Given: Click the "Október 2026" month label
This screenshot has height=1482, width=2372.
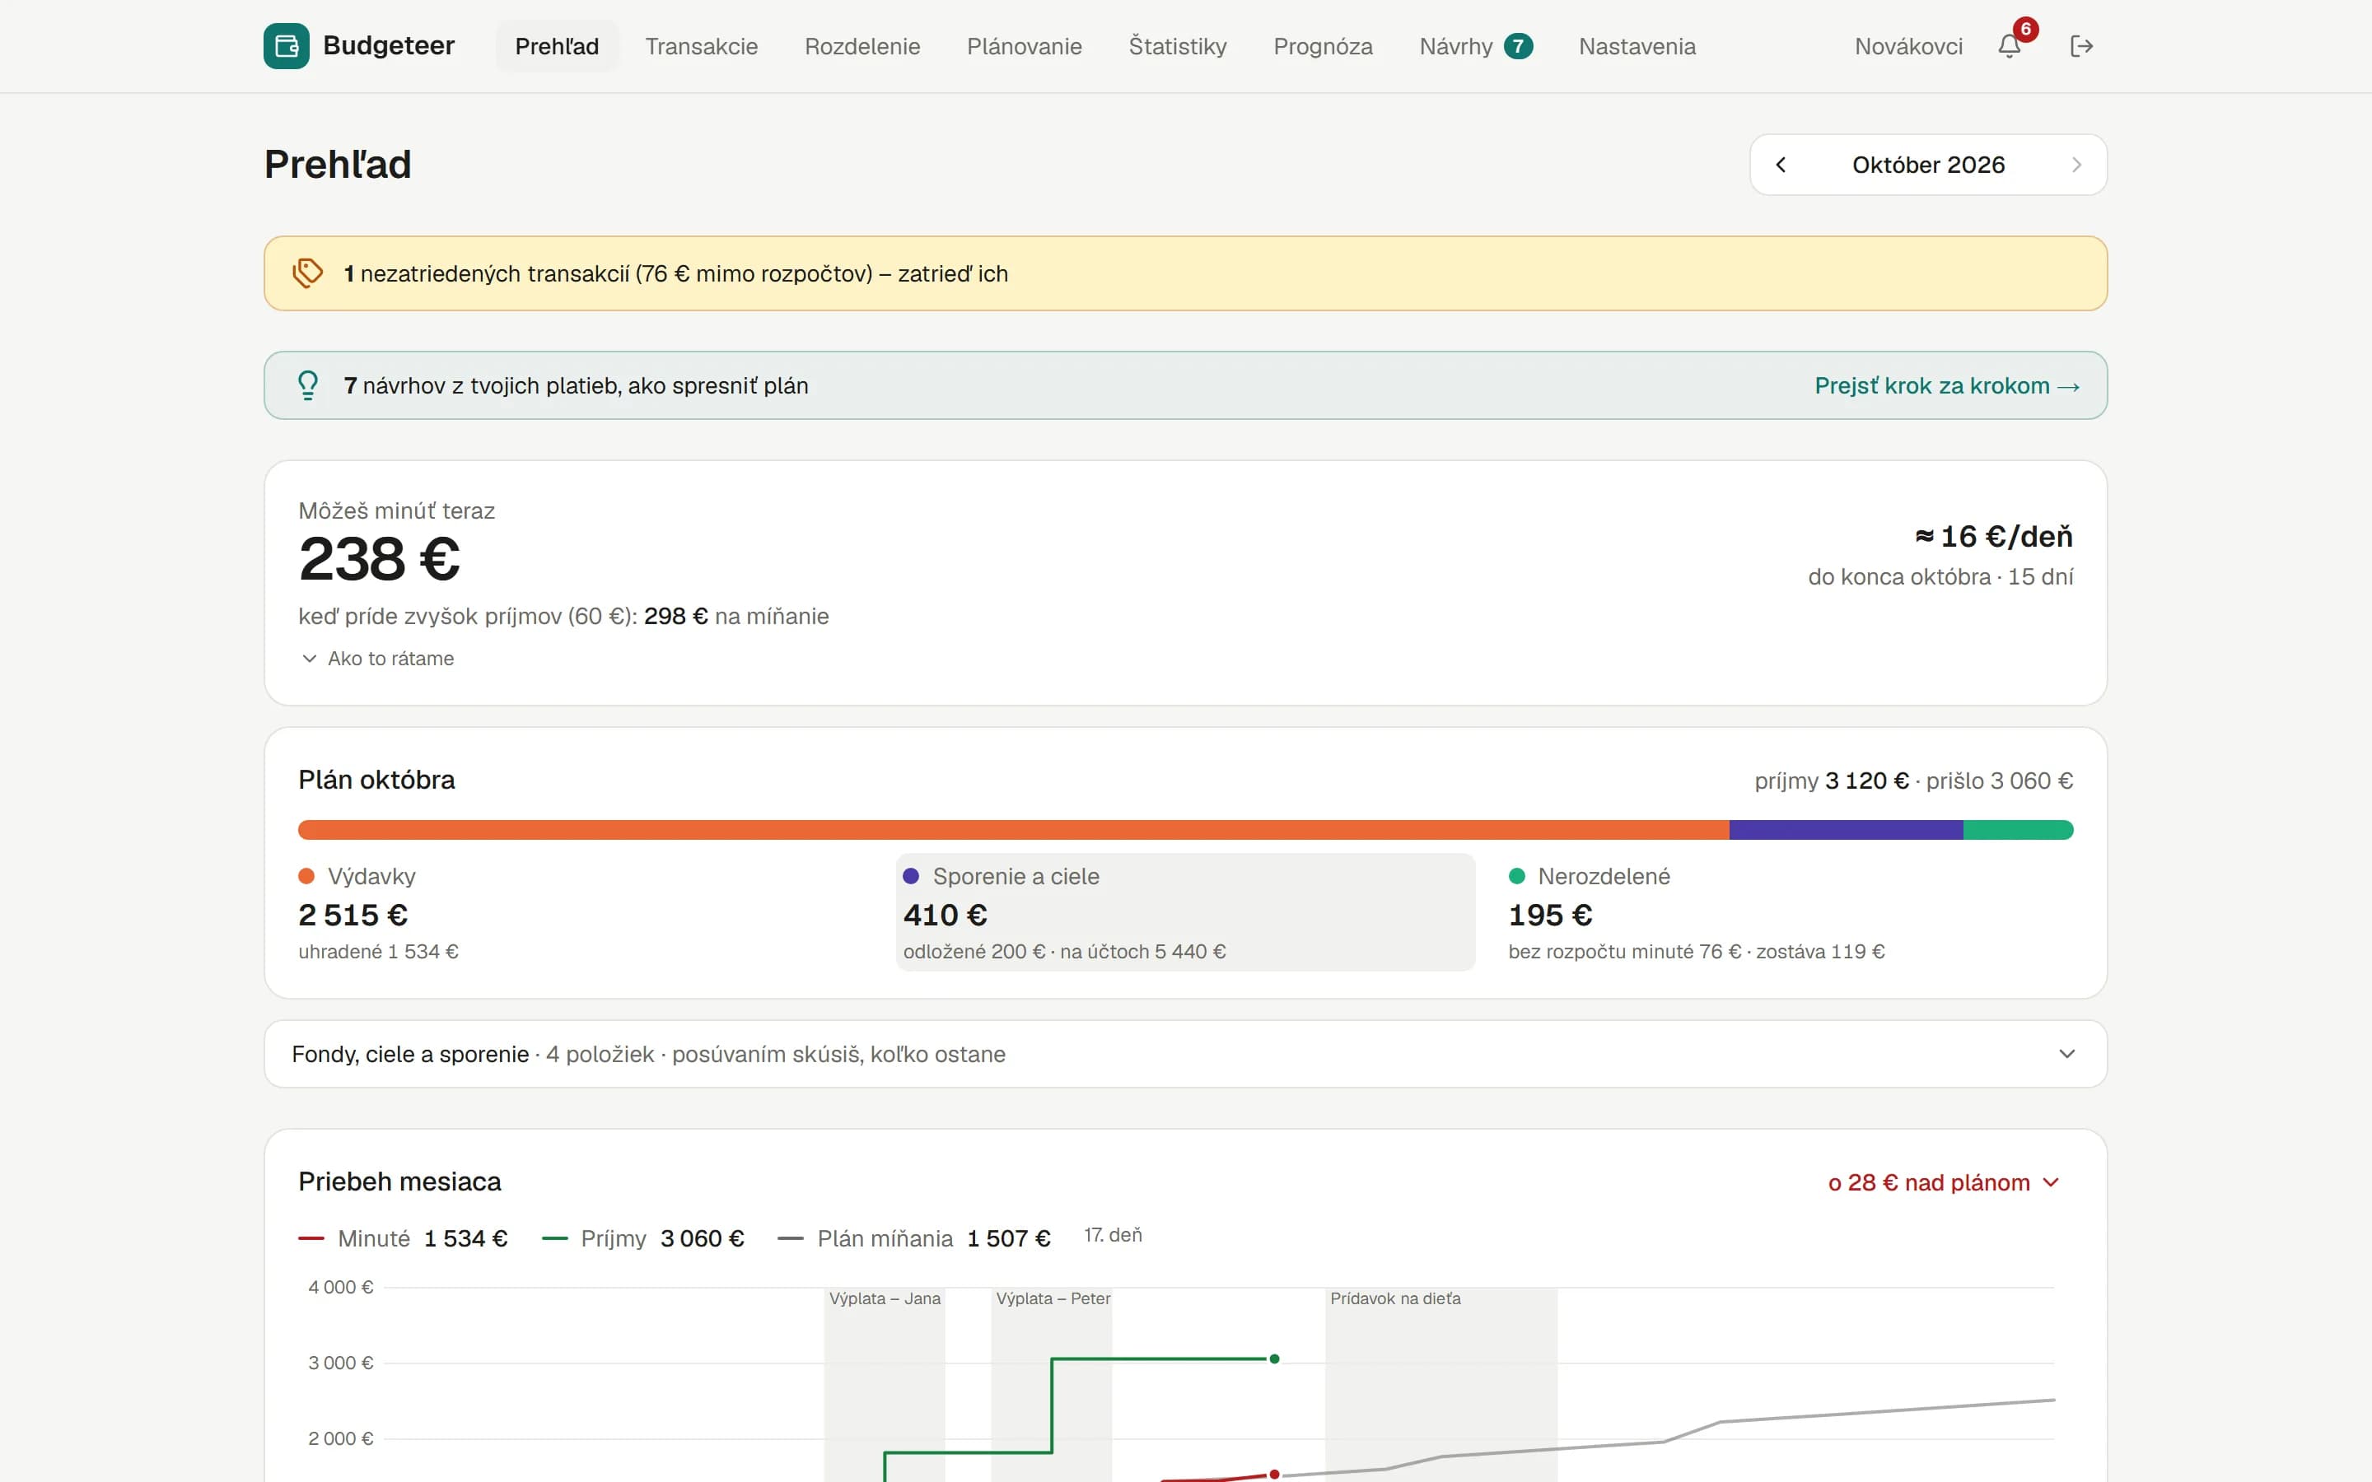Looking at the screenshot, I should point(1928,165).
